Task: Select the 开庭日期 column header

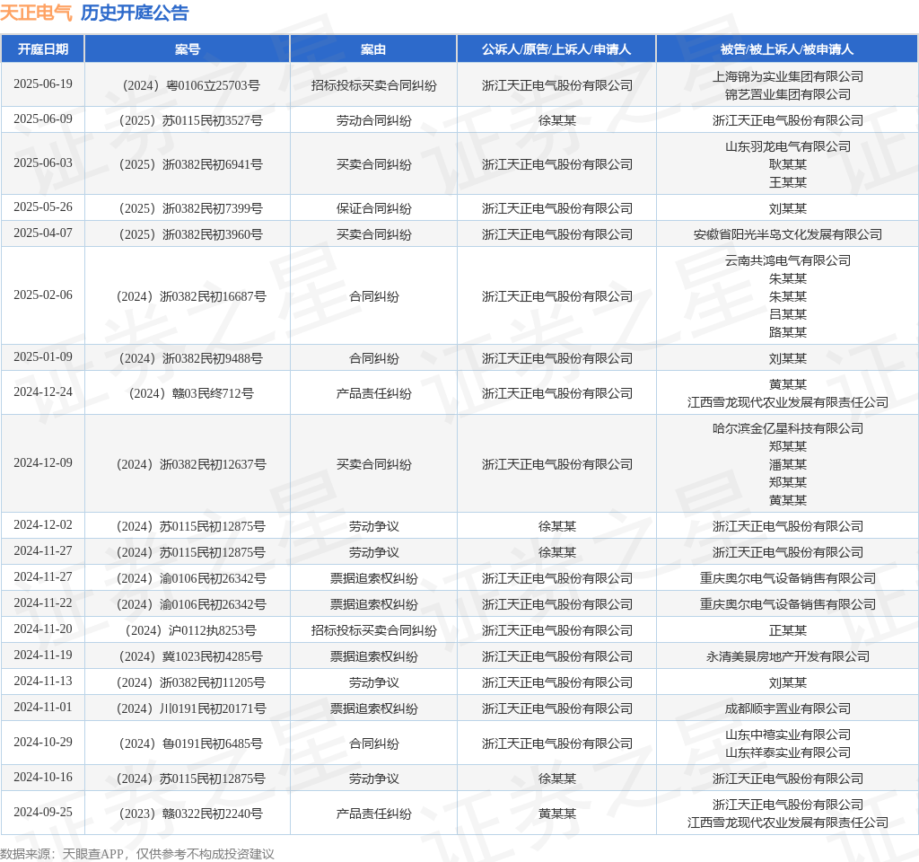Action: coord(43,49)
